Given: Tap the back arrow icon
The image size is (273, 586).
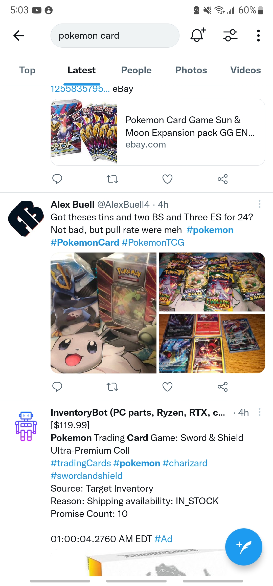Looking at the screenshot, I should [x=19, y=35].
